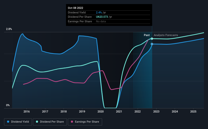208x129 pixels.
Task: Click the pink Earnings Per Share legend dot
Action: click(72, 122)
